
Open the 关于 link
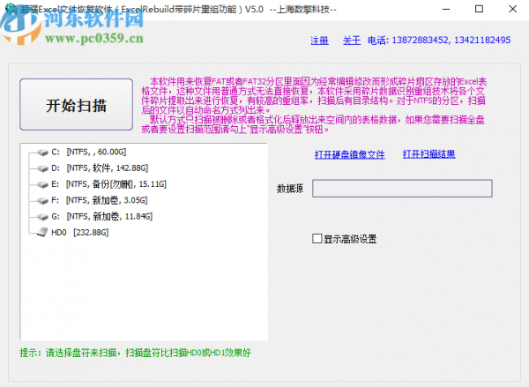coord(352,41)
